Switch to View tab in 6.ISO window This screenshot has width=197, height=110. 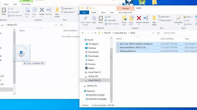pyautogui.click(x=112, y=13)
